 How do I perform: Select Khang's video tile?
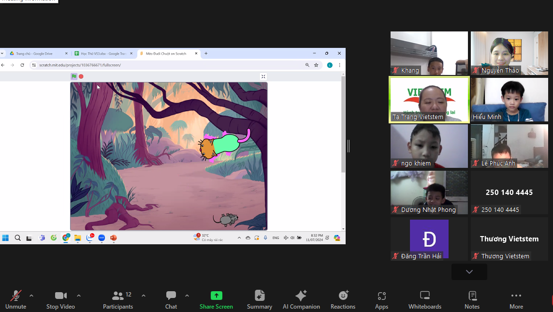point(429,53)
